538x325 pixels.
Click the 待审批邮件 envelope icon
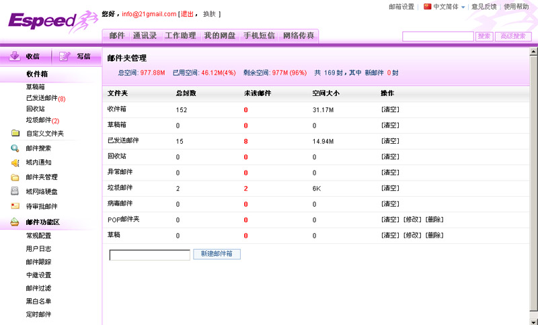click(x=15, y=206)
